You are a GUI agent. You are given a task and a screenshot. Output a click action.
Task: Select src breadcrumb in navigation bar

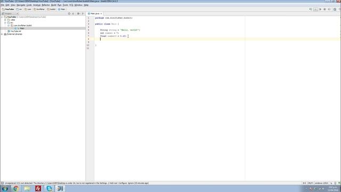click(x=19, y=10)
